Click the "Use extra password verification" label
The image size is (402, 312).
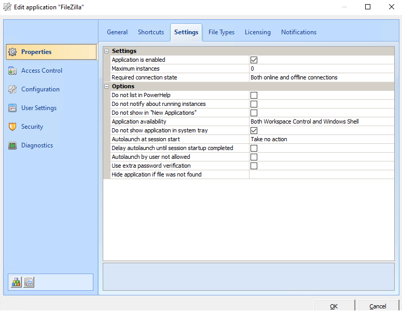click(151, 166)
